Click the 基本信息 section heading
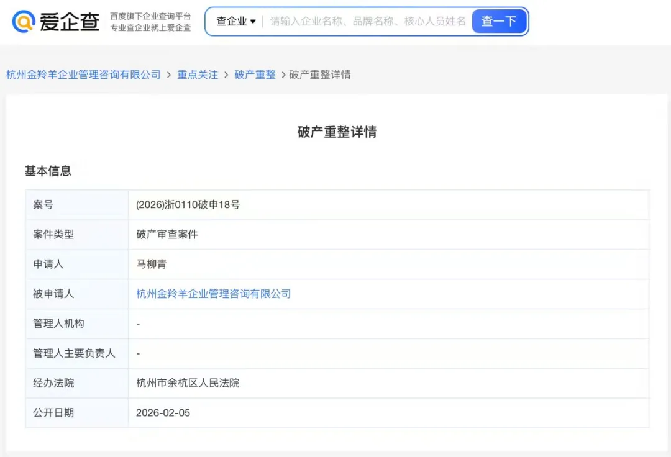671x457 pixels. point(48,171)
